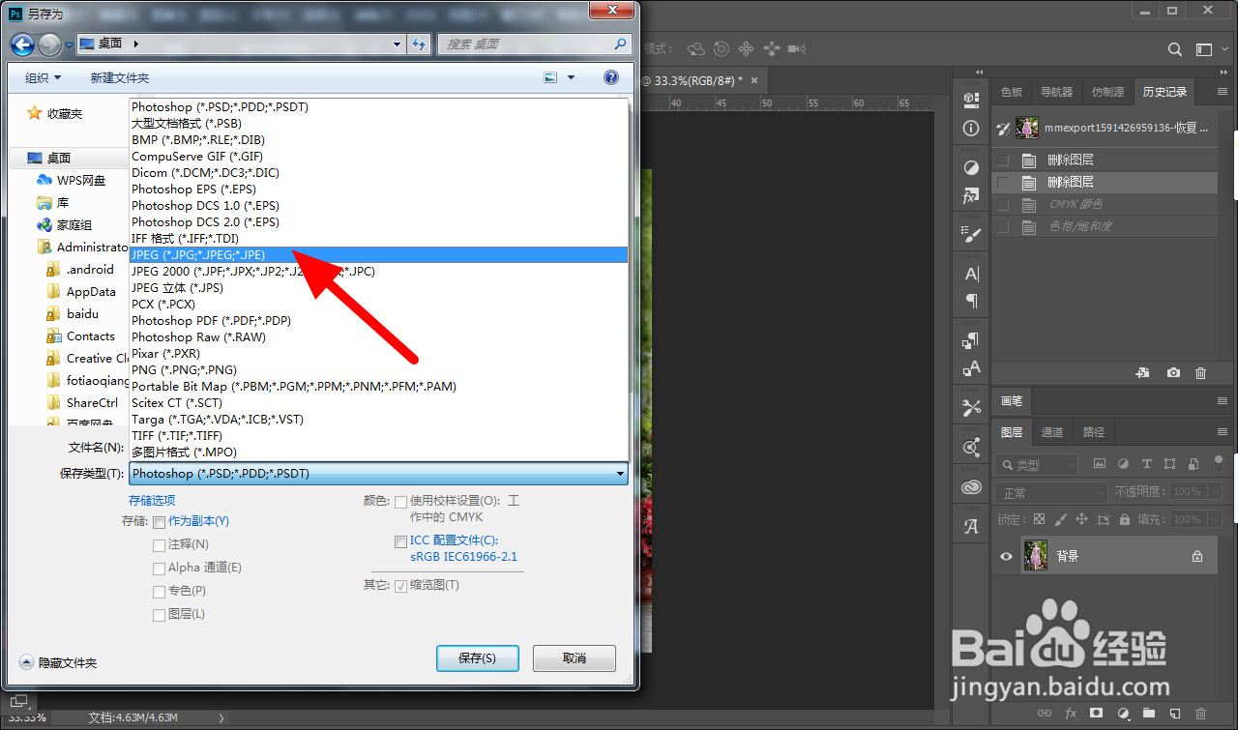Select PNG (*.PNG;*.PNG) format
This screenshot has height=730, width=1238.
coord(378,370)
